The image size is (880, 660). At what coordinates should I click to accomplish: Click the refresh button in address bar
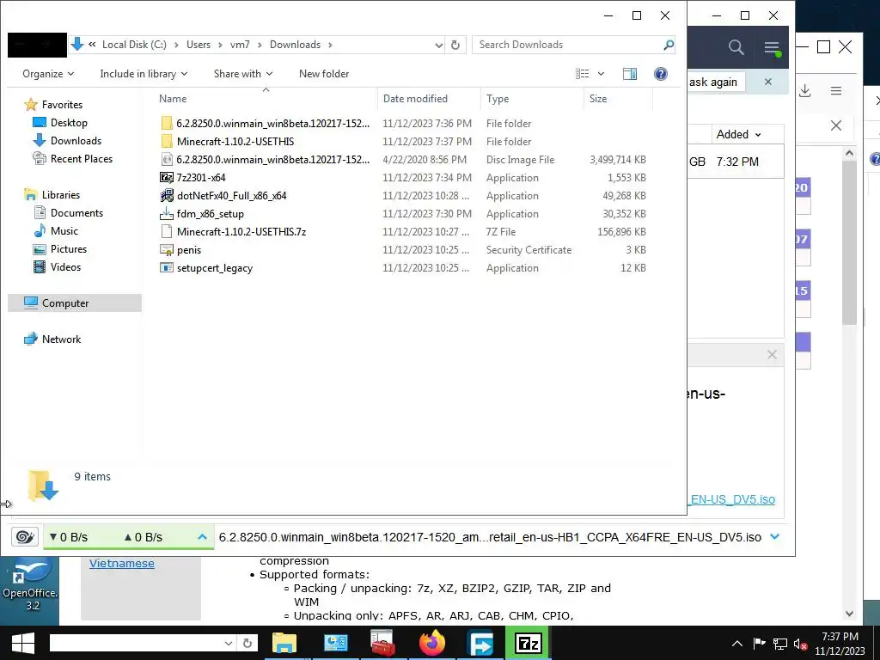click(x=455, y=45)
